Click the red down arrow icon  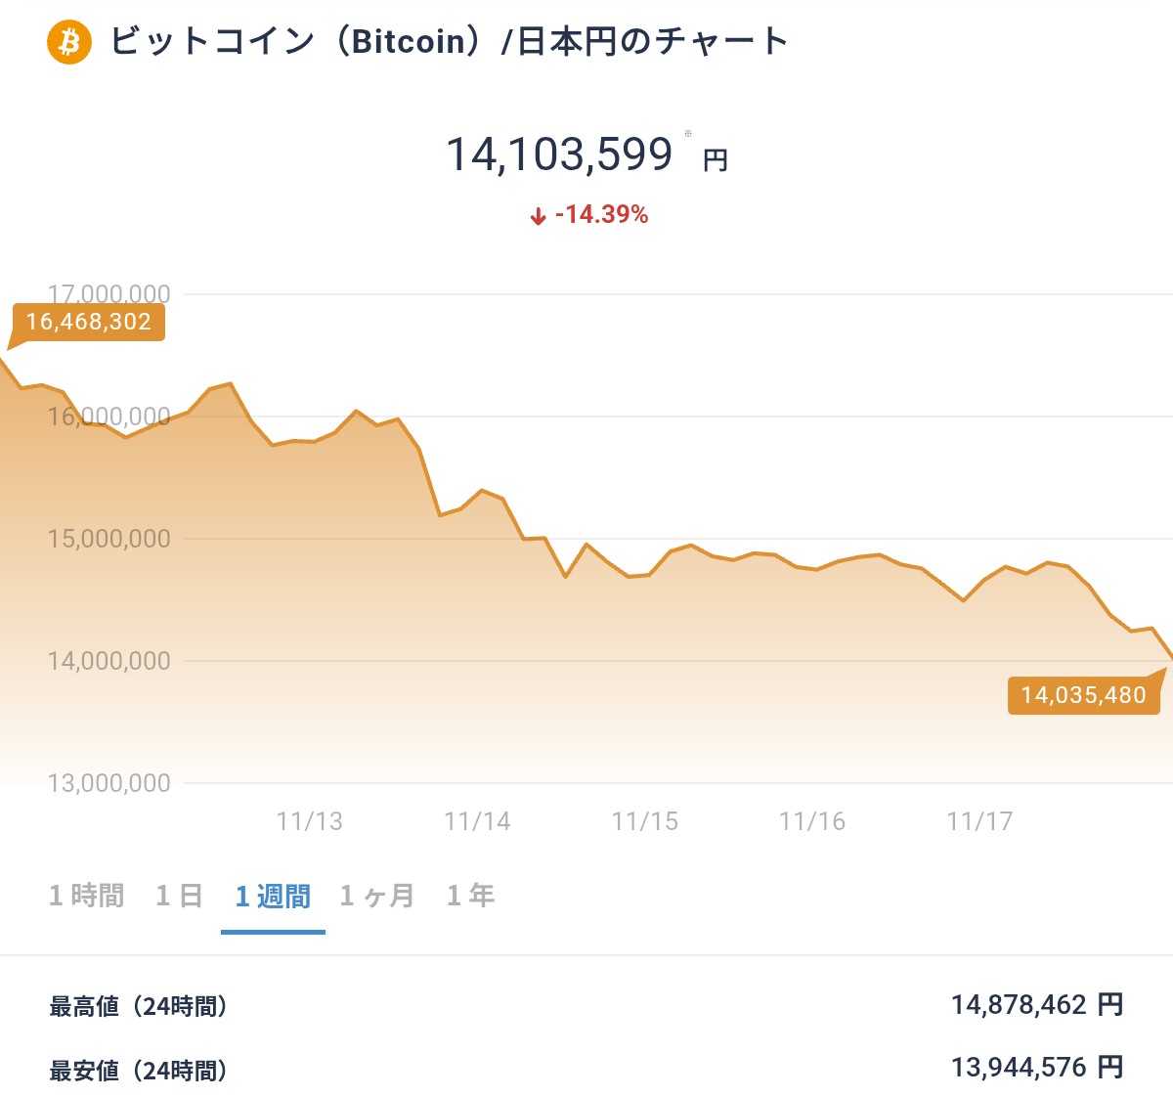538,216
